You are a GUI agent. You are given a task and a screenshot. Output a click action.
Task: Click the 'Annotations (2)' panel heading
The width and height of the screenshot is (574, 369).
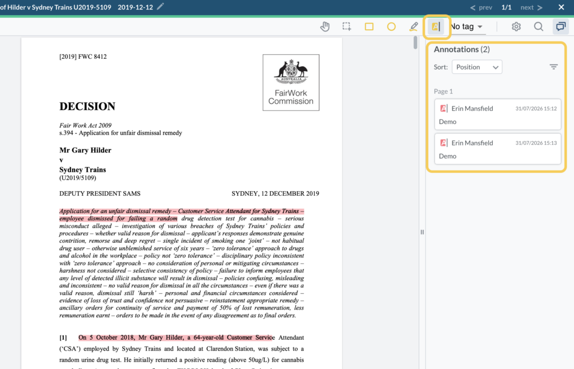462,49
